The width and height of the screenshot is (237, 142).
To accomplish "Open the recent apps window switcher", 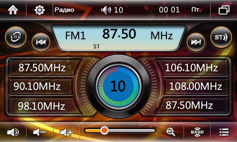I will (224, 10).
